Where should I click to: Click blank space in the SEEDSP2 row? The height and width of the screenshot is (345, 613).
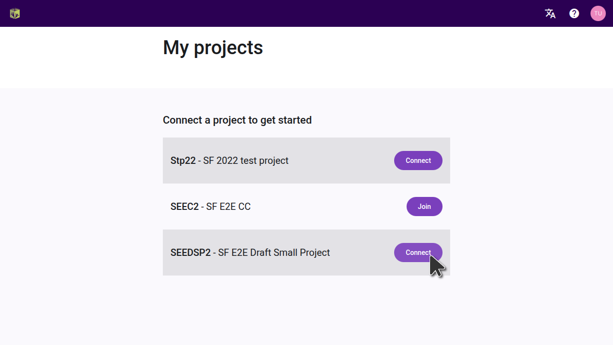click(362, 253)
